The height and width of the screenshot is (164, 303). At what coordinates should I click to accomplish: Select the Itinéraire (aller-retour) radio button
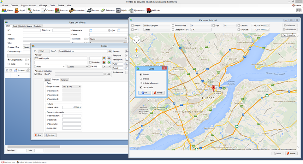pos(141,83)
